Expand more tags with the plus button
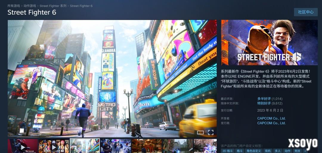The height and width of the screenshot is (153, 322). (x=305, y=151)
